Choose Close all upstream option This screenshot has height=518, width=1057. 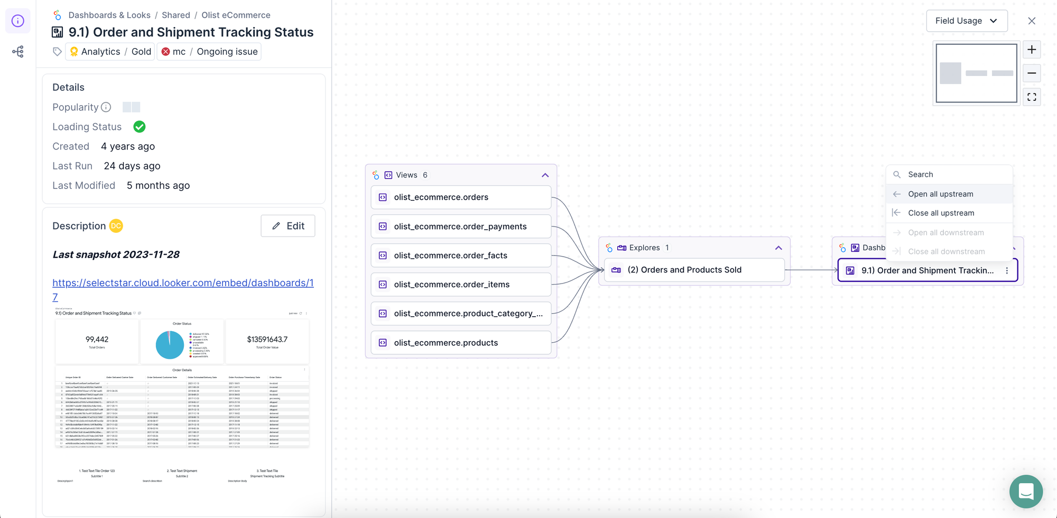(941, 213)
